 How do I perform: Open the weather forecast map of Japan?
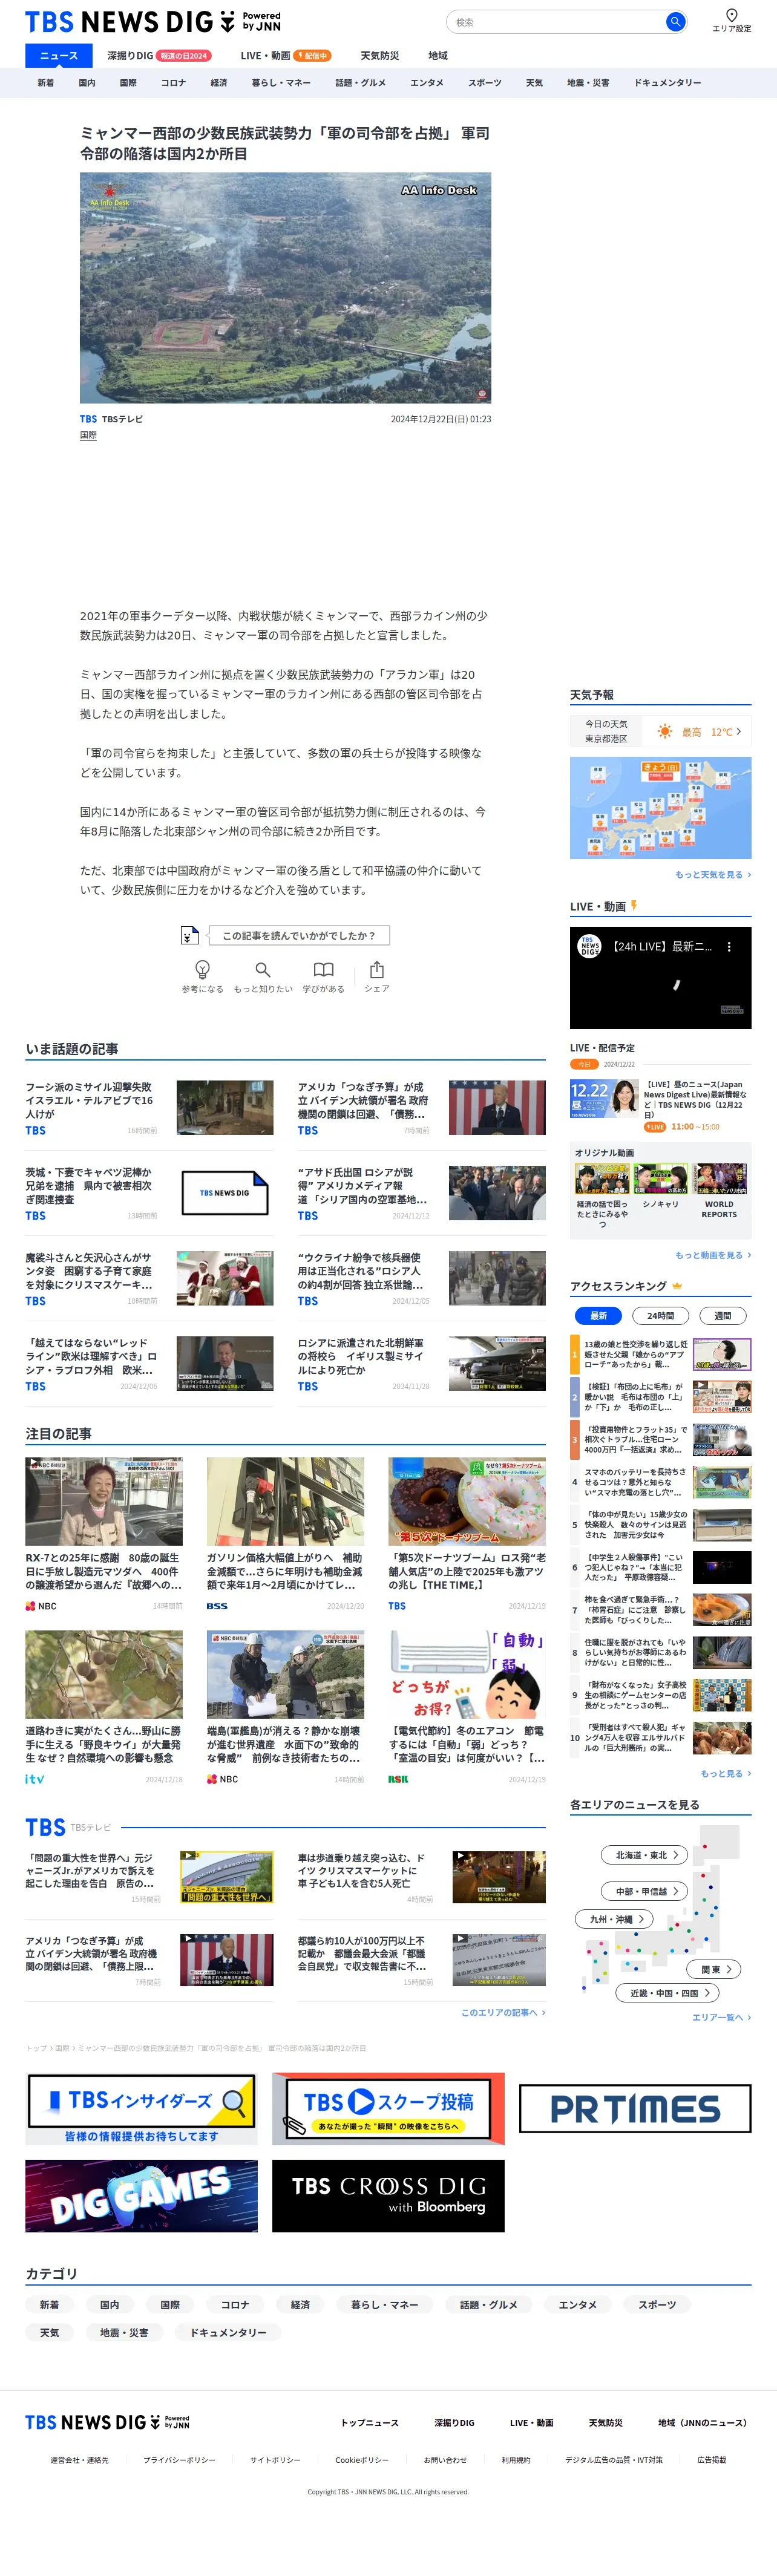[x=660, y=807]
